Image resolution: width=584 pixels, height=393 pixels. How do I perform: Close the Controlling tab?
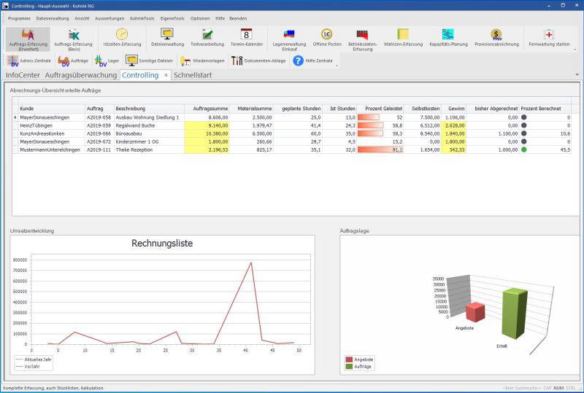pos(166,75)
